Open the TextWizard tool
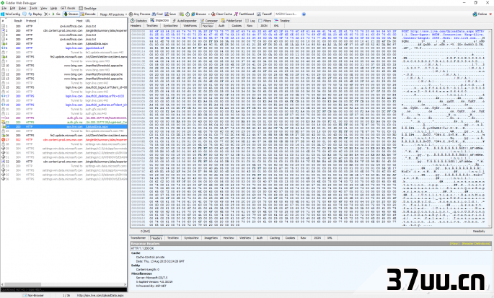This screenshot has width=494, height=298. [244, 14]
